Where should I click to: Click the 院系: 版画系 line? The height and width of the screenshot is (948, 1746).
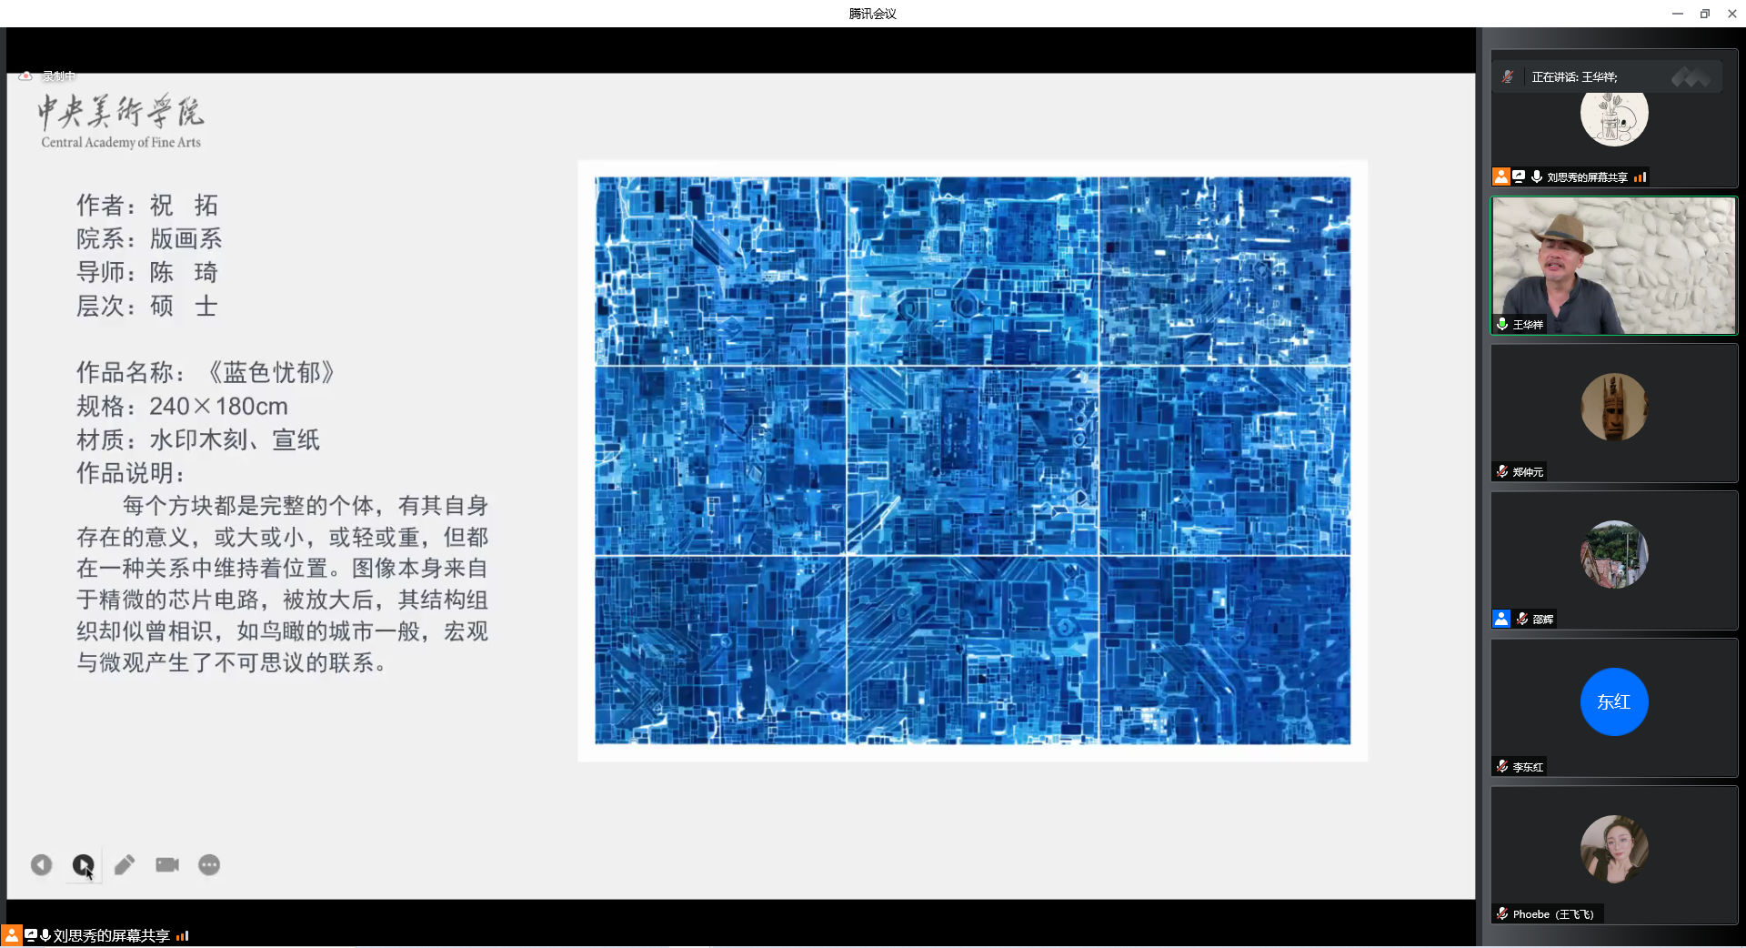(149, 238)
